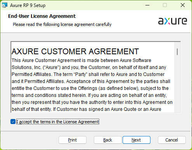The width and height of the screenshot is (192, 150).
Task: Click the scrollbar track below the thumb
Action: coord(177,84)
